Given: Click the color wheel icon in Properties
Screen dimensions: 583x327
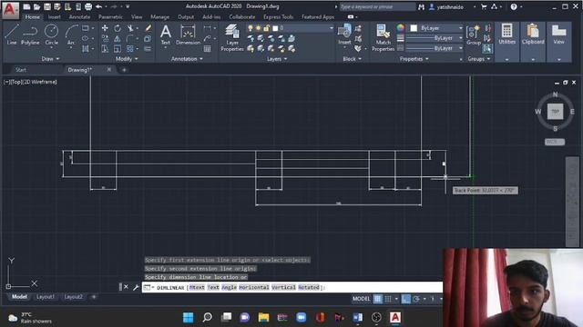Looking at the screenshot, I should (x=401, y=28).
